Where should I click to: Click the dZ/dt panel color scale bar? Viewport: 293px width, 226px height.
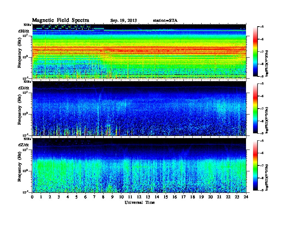255,165
